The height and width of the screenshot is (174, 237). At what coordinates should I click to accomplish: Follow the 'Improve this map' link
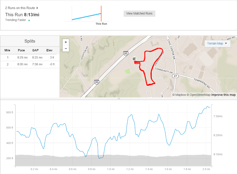(x=223, y=95)
